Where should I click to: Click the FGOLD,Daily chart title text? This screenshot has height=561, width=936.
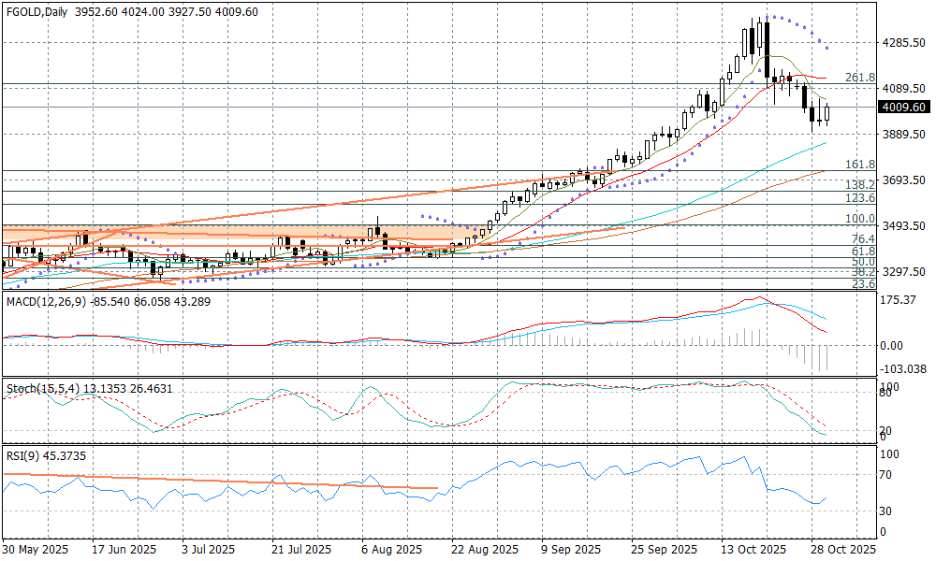tap(36, 11)
